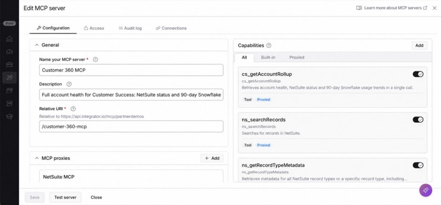
Task: Click help icon beside Name your MCP server
Action: [x=95, y=59]
